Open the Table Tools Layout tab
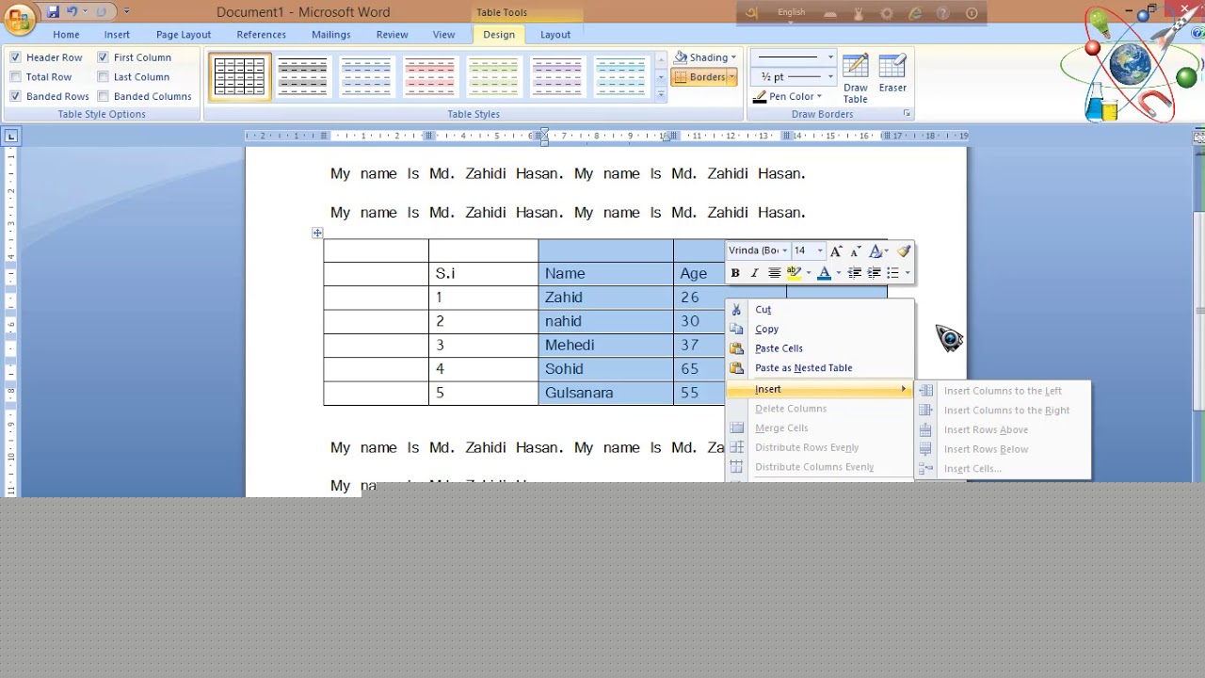1205x678 pixels. tap(555, 35)
